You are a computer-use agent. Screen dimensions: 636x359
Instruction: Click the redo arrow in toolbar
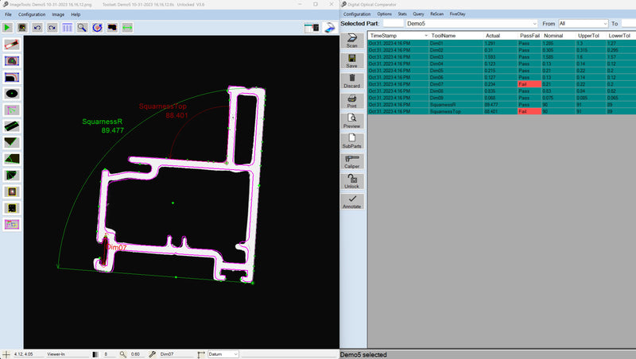[x=52, y=27]
